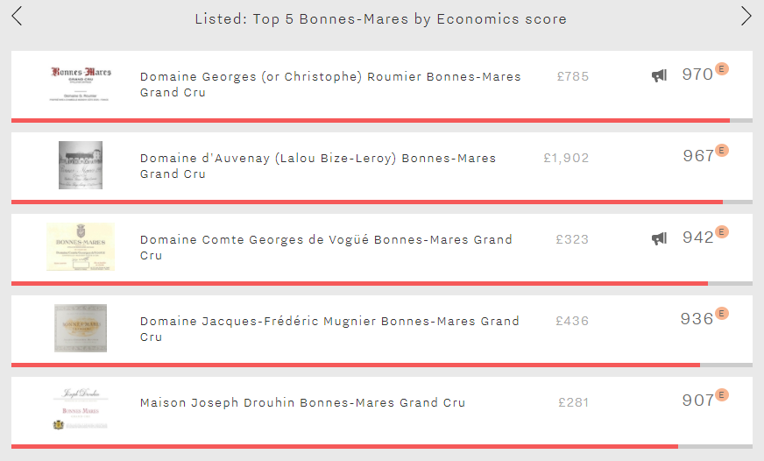Click the orange E badge beside 967
This screenshot has width=764, height=461.
722,150
